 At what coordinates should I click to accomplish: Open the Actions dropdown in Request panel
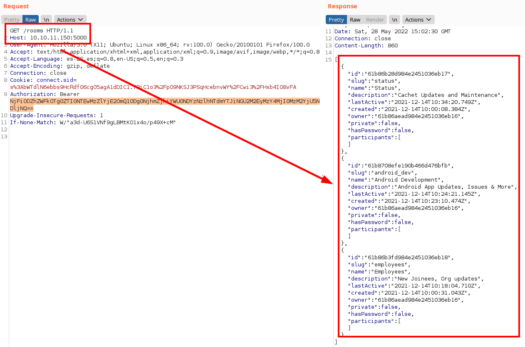point(70,20)
